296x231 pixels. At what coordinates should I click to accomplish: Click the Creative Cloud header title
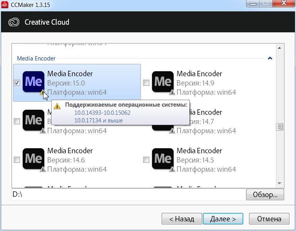[x=47, y=22]
